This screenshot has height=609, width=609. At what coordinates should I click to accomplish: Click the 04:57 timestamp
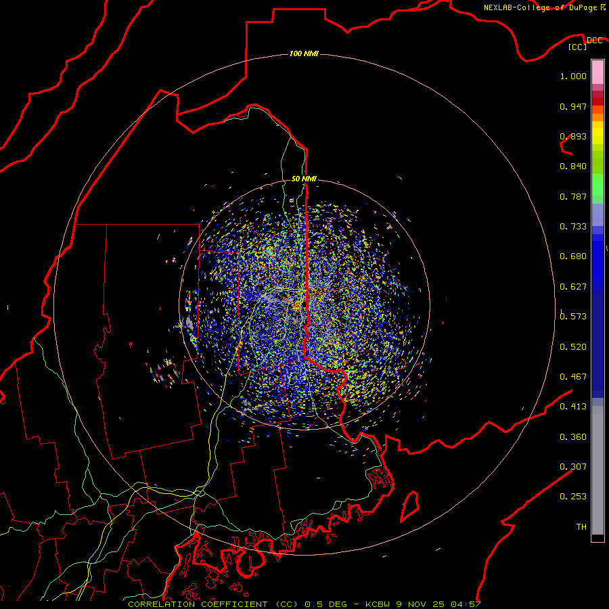pos(466,604)
